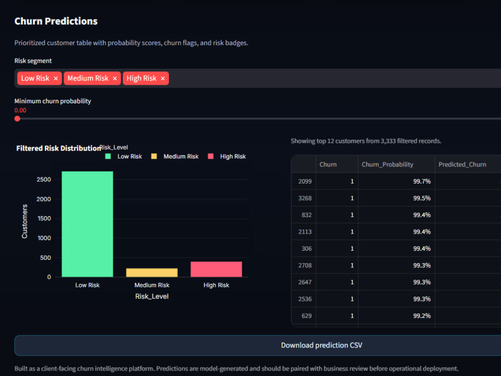
Task: Click the Churn value for row 629
Action: (x=337, y=315)
